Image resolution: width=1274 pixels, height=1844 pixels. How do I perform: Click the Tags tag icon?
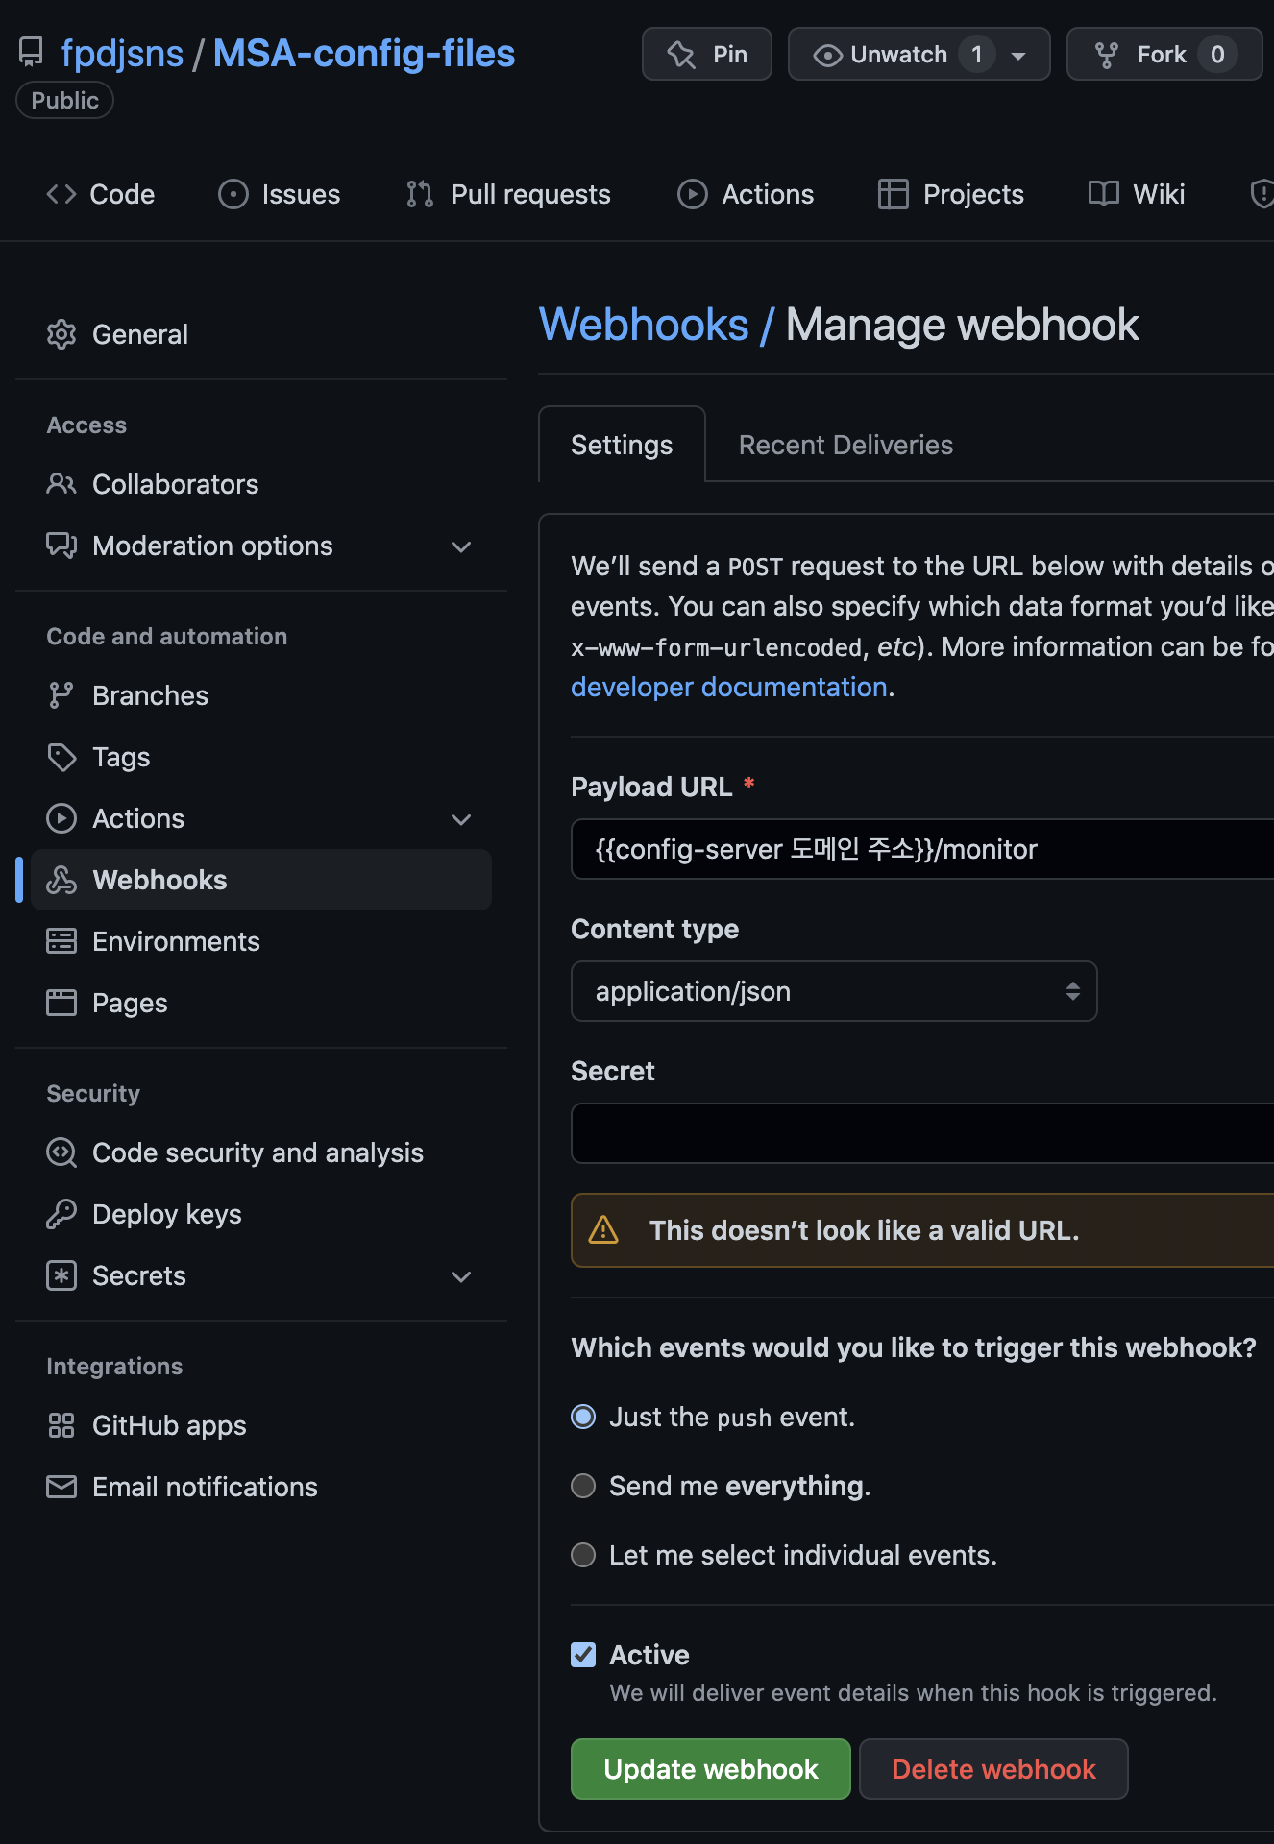coord(61,757)
